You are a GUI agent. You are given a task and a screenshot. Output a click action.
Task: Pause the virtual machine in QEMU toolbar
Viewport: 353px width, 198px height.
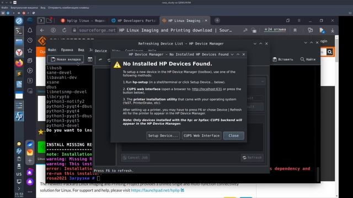click(19, 13)
